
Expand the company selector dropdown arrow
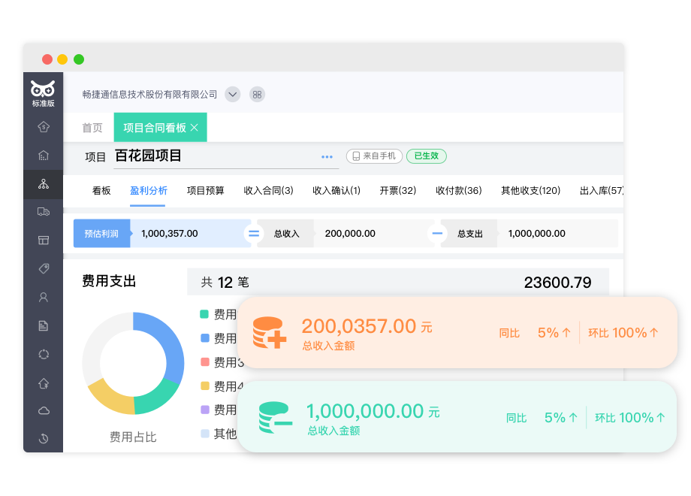[233, 95]
